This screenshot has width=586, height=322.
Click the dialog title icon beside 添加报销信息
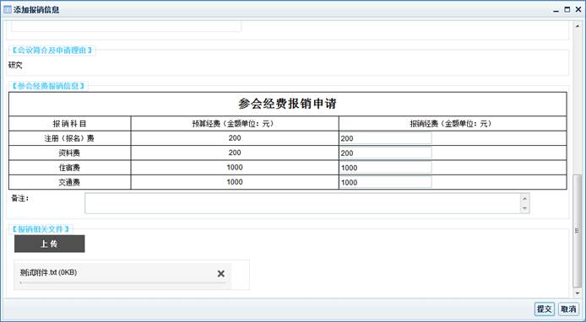point(8,9)
